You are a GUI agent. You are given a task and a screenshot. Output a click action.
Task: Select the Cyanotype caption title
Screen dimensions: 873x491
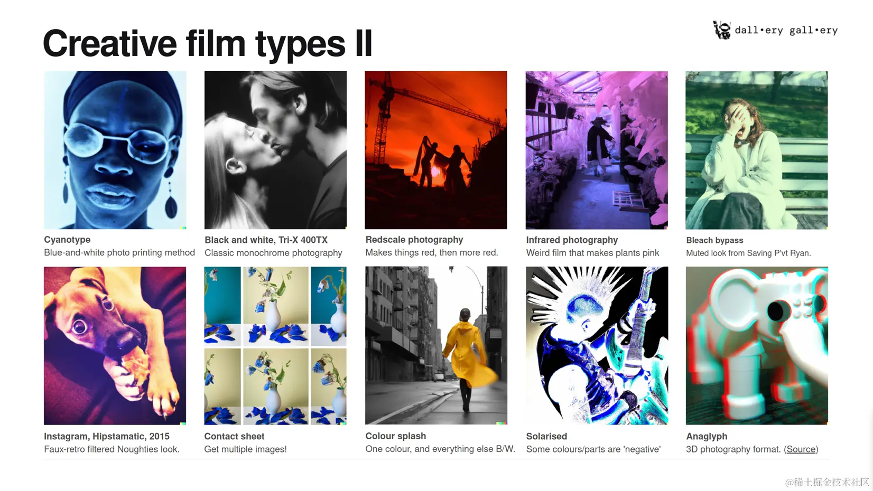pos(67,240)
